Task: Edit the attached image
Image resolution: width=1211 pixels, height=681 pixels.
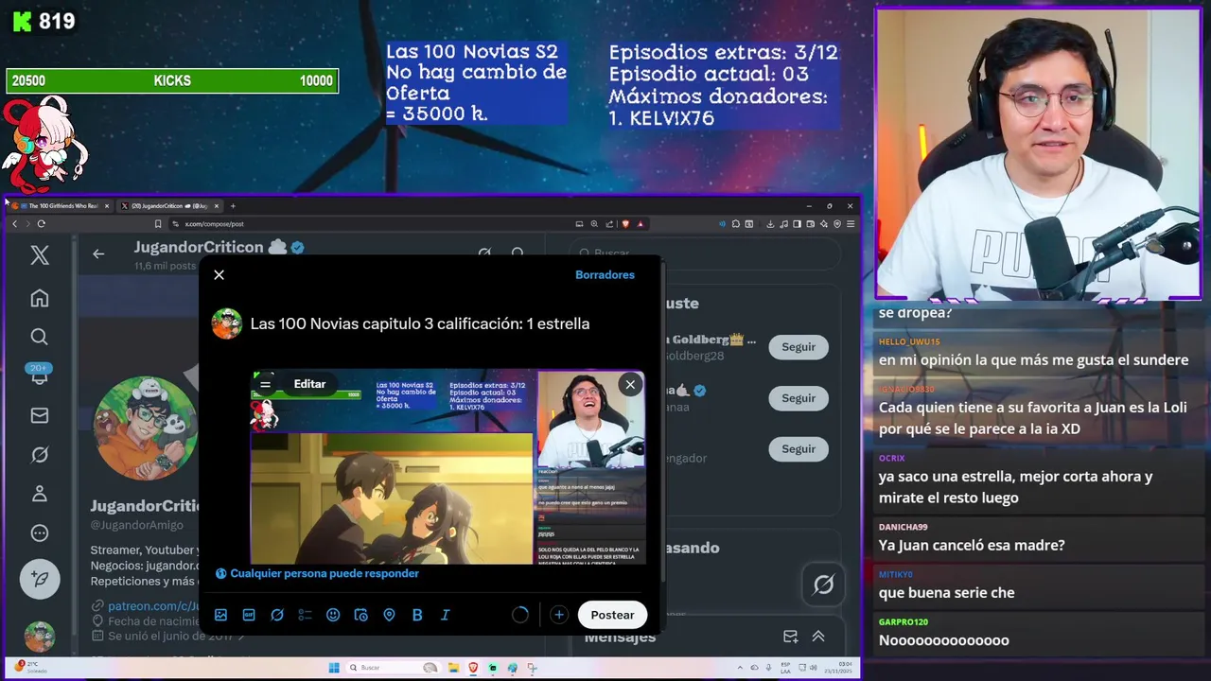Action: point(309,384)
